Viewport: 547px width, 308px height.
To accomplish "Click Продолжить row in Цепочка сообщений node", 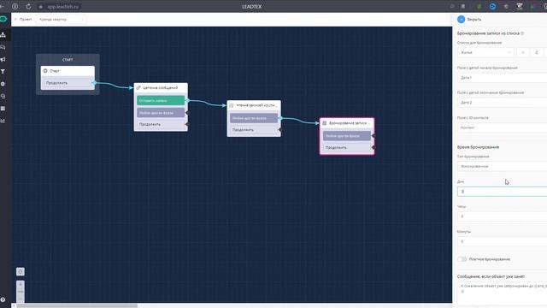I will pos(161,124).
